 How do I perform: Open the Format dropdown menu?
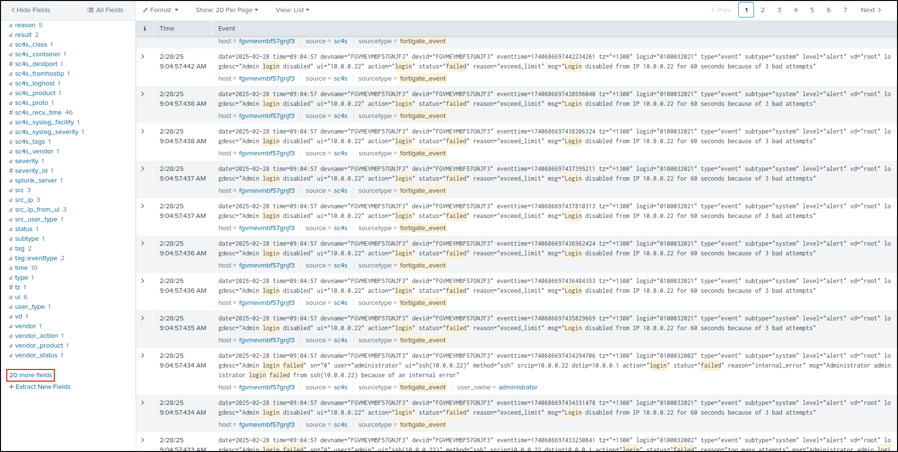coord(161,10)
